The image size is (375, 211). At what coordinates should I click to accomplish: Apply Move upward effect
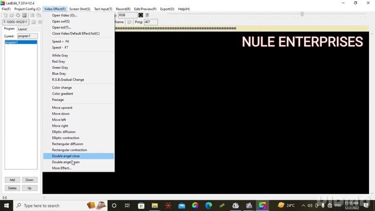79,108
